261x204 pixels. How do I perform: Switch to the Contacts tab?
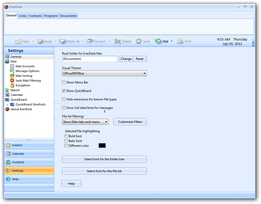click(x=35, y=16)
